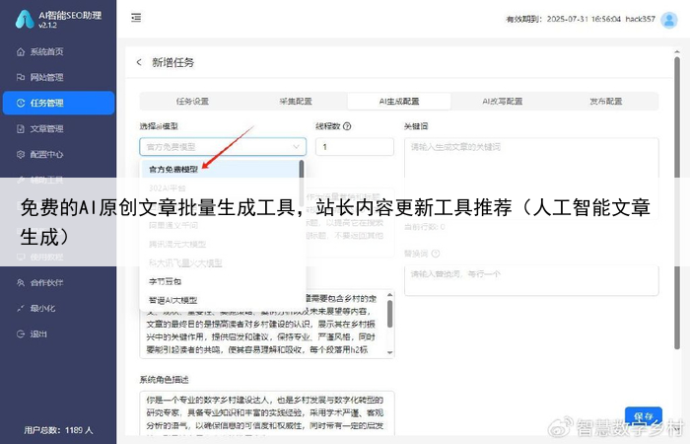This screenshot has height=444, width=690.
Task: Click the 有效期到 expiry date text
Action: [563, 19]
